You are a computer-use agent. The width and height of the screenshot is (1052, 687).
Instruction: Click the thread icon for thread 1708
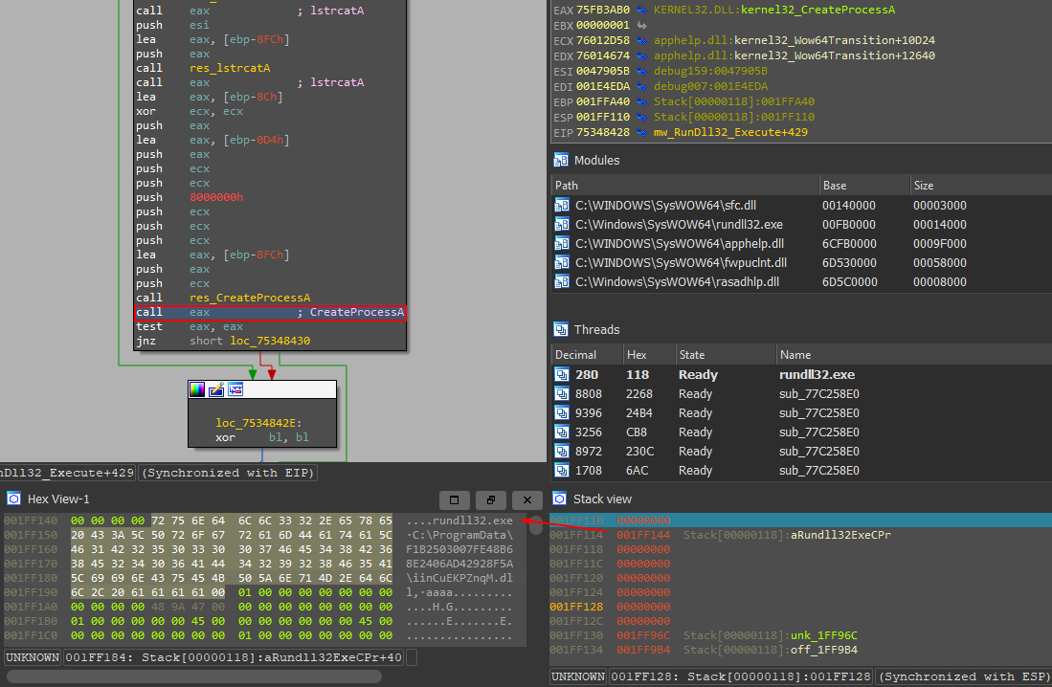(562, 471)
